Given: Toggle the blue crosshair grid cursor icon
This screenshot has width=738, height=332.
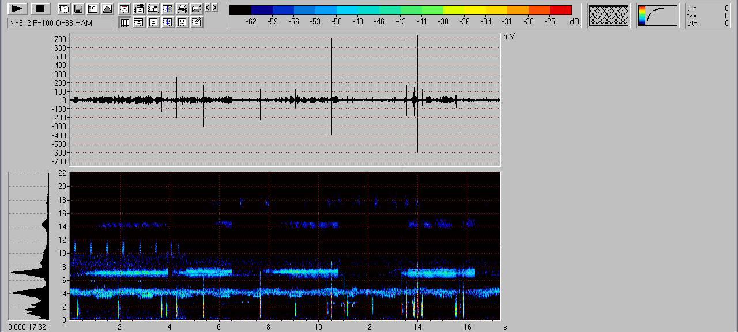Looking at the screenshot, I should (x=168, y=22).
